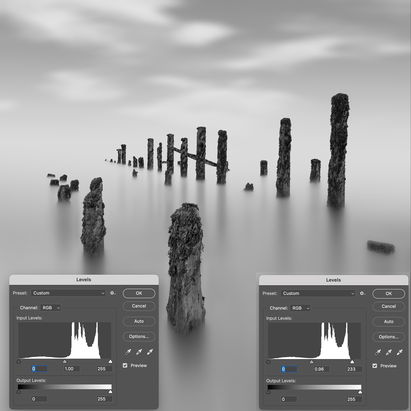Toggle Preview checkbox in right Levels dialog
The width and height of the screenshot is (411, 411).
[x=375, y=366]
